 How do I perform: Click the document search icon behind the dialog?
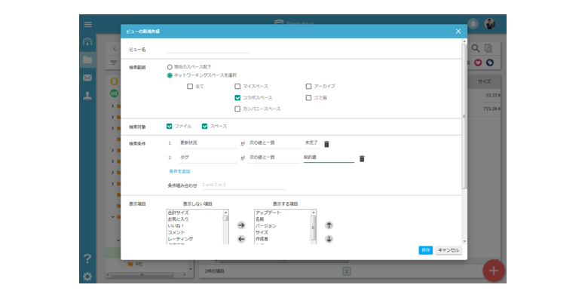click(x=488, y=48)
